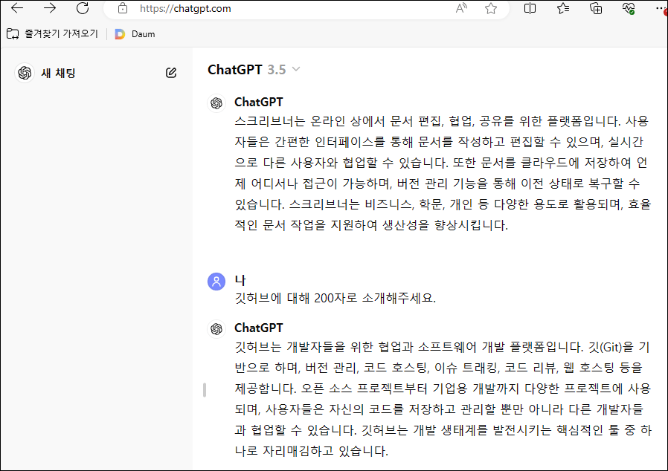This screenshot has width=668, height=471.
Task: Open the Read aloud icon in address bar
Action: [x=461, y=8]
